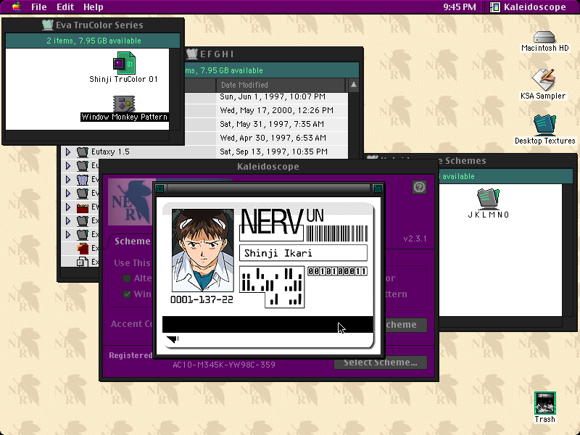Uncheck the 'Win…' checkbox in Kaleidoscope

pyautogui.click(x=127, y=294)
